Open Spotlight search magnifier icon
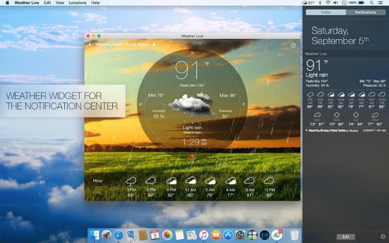Image resolution: width=389 pixels, height=243 pixels. [371, 3]
